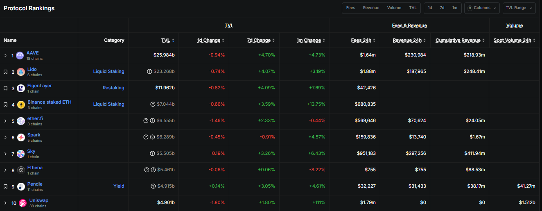Viewport: 542px width, 211px height.
Task: Select the 1d time period toggle
Action: [430, 8]
